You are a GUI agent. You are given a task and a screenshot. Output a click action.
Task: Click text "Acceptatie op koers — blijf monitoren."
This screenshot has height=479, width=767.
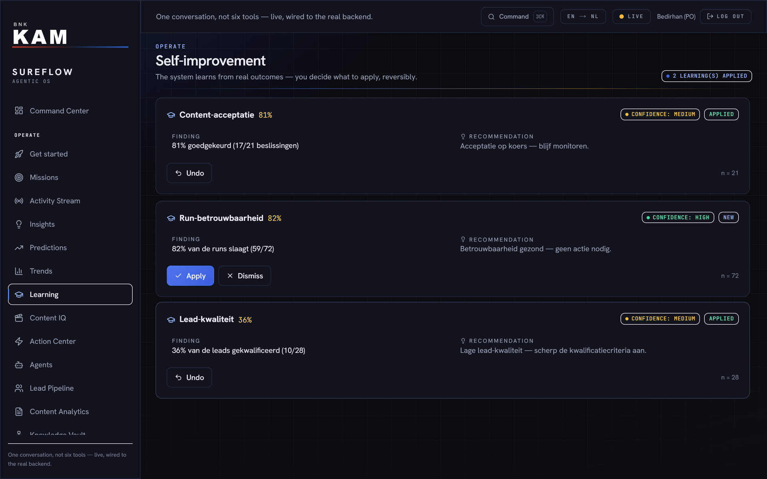pos(524,146)
